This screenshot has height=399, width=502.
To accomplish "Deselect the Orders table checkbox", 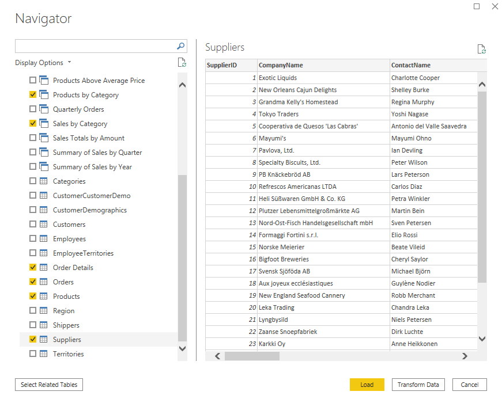I will pos(33,282).
